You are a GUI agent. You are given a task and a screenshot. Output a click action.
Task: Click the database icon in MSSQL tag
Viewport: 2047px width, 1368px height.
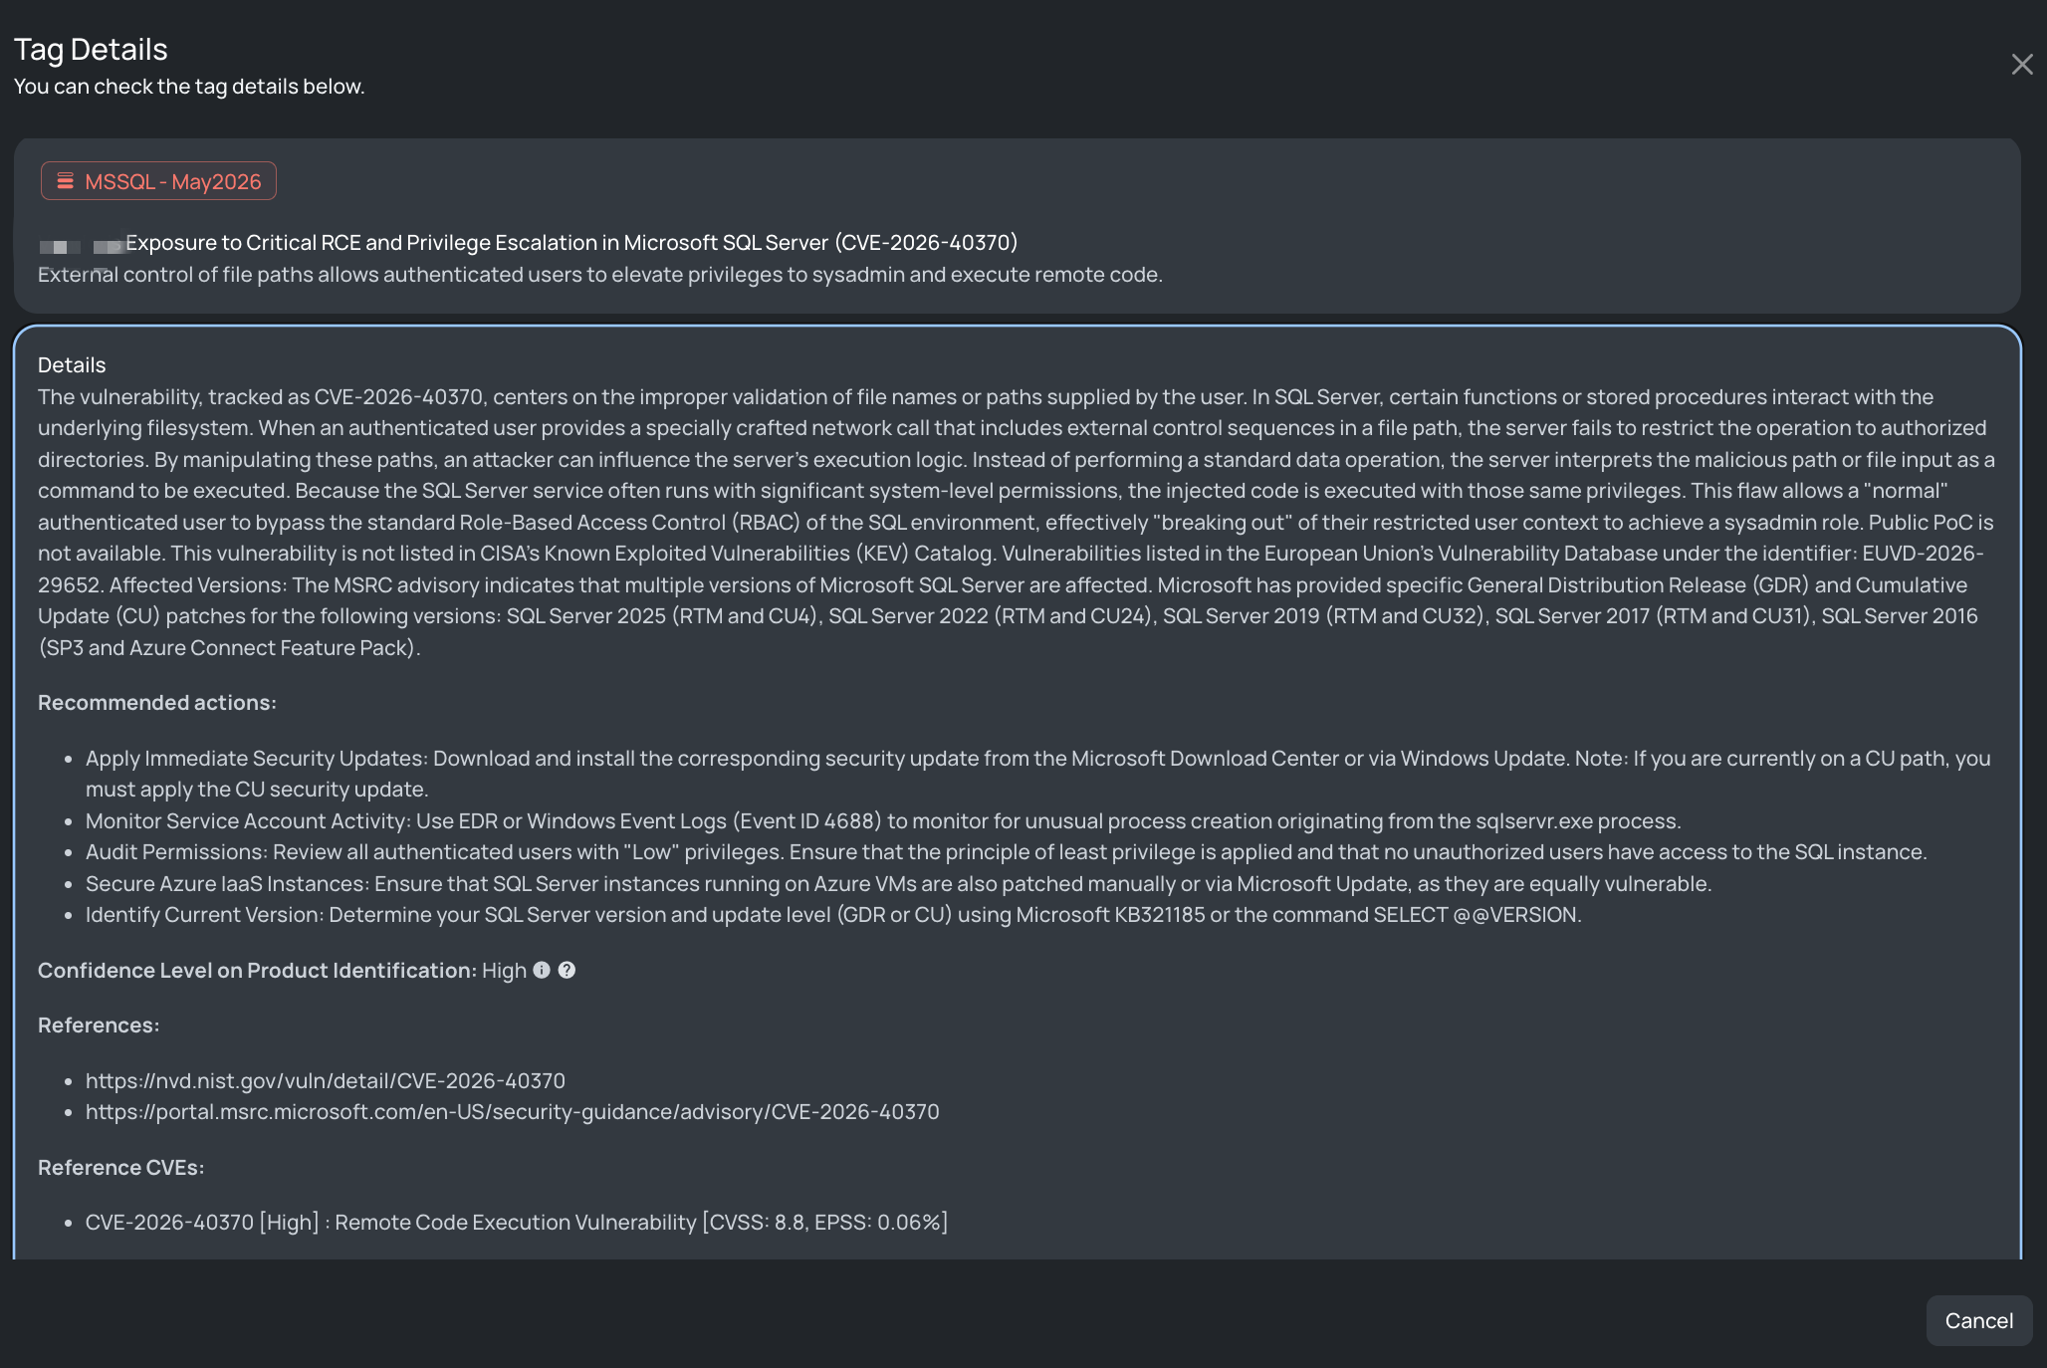click(66, 181)
